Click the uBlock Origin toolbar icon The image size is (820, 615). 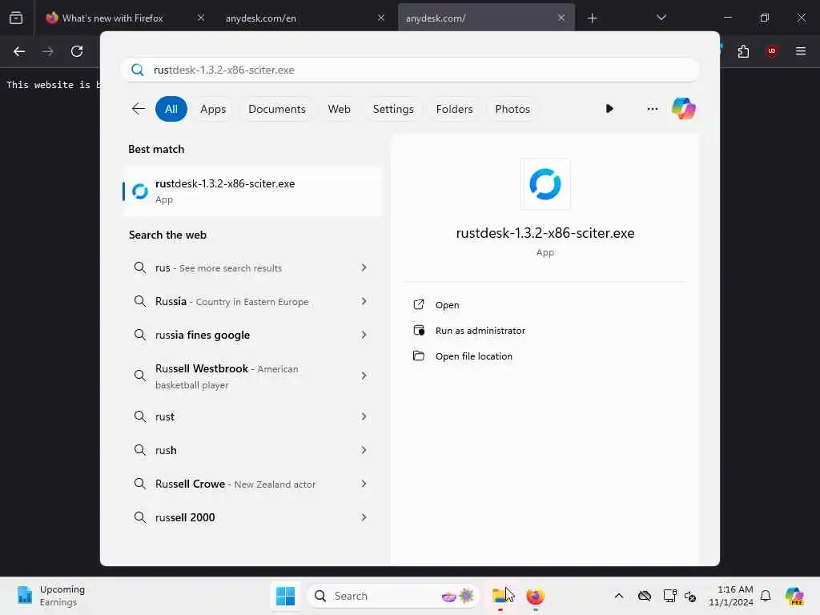click(x=771, y=51)
